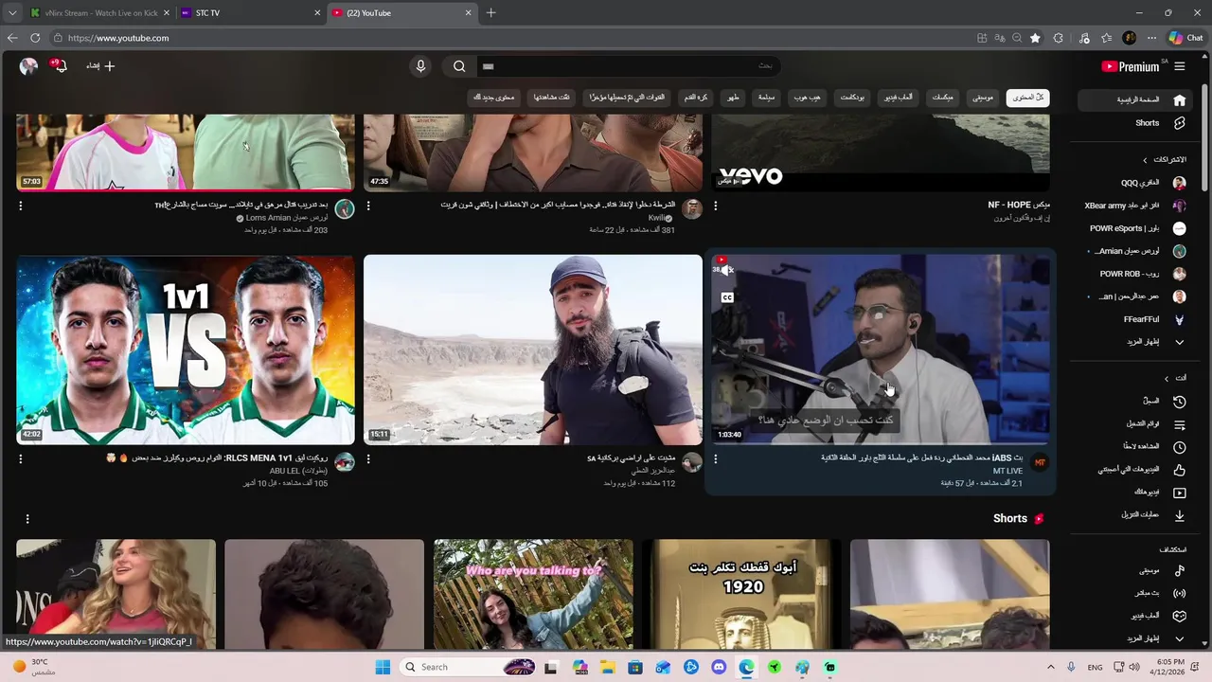The width and height of the screenshot is (1212, 682).
Task: Open the browser settings ellipsis menu
Action: 1151,38
